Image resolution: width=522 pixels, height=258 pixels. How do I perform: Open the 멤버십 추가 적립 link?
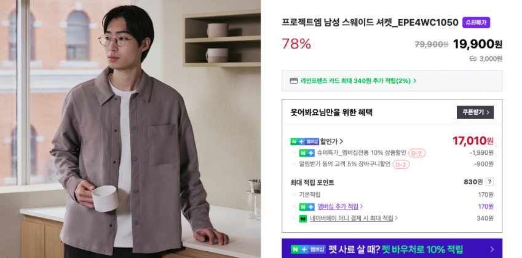coord(338,206)
